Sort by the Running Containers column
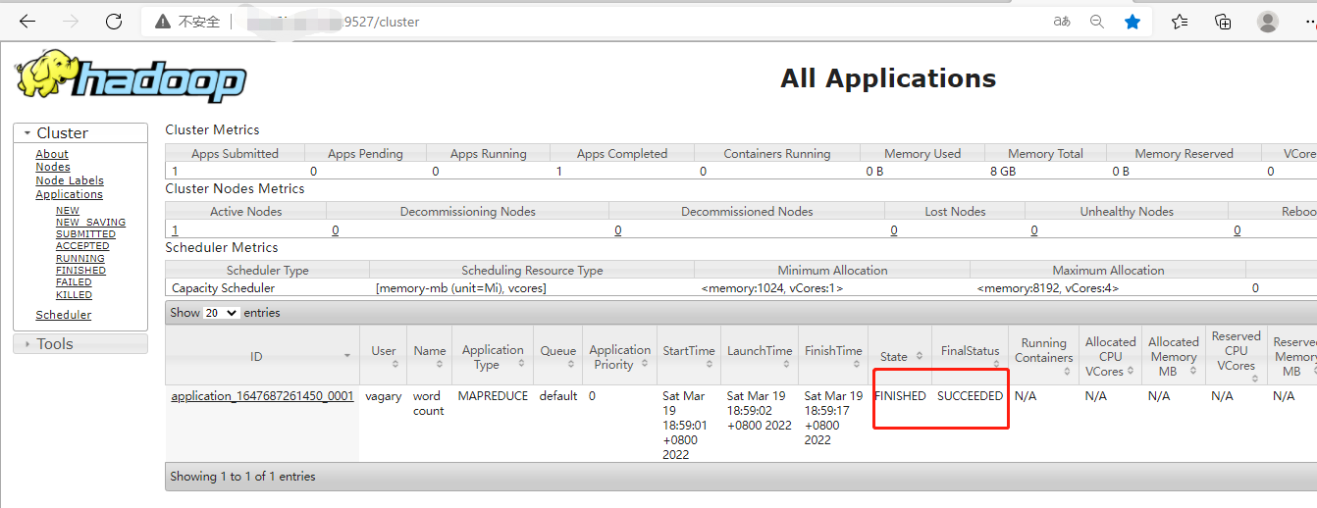 point(1067,371)
